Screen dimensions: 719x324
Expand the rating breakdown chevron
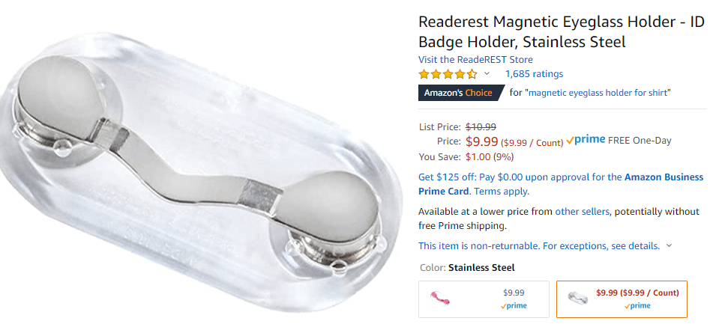coord(487,73)
